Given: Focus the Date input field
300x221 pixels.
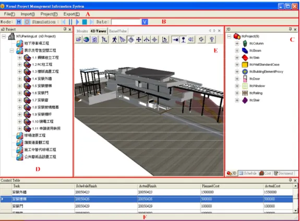Looking at the screenshot, I should (126, 22).
